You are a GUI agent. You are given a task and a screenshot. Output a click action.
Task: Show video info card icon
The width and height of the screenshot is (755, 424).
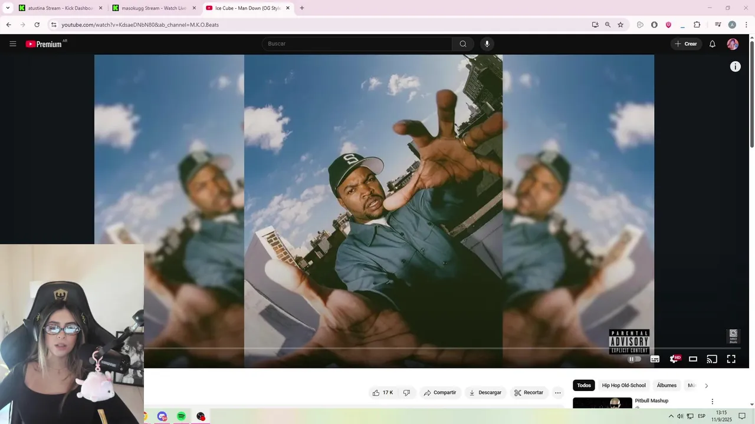tap(735, 67)
